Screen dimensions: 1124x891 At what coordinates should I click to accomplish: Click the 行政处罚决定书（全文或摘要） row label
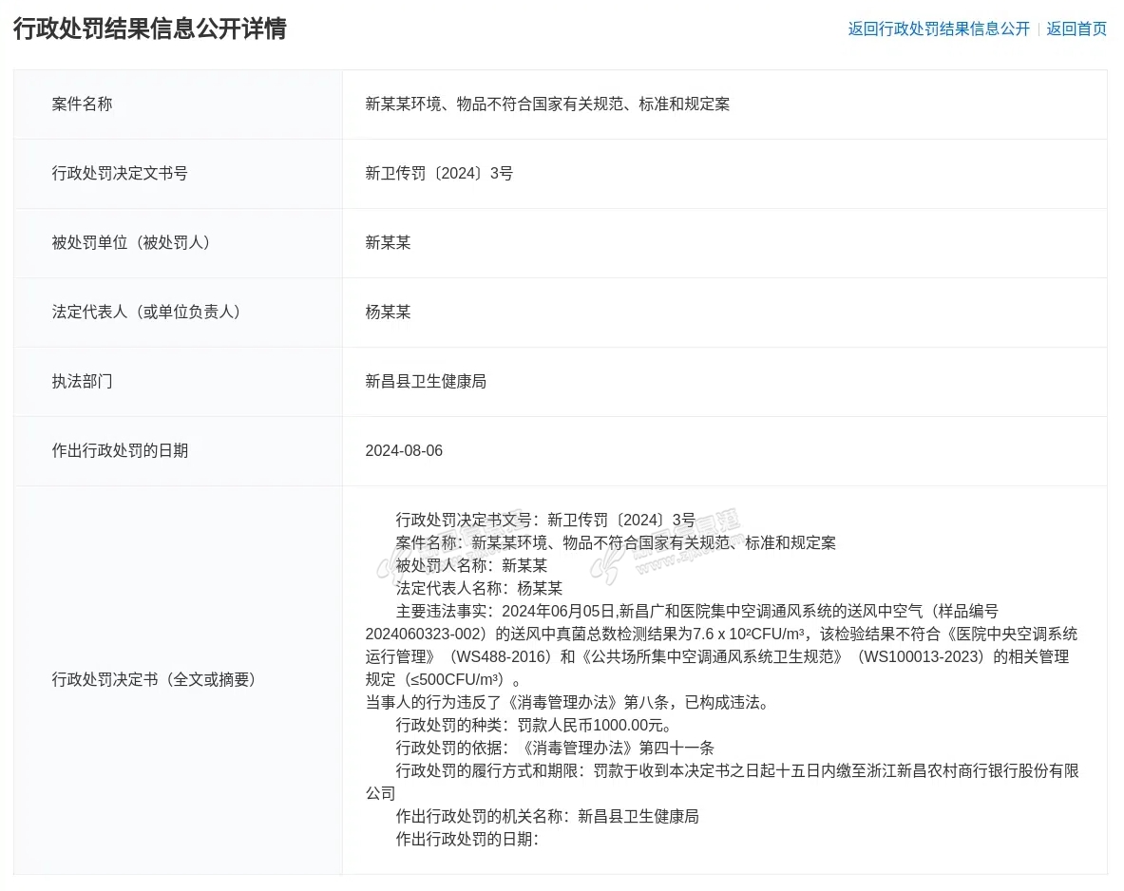pyautogui.click(x=154, y=680)
